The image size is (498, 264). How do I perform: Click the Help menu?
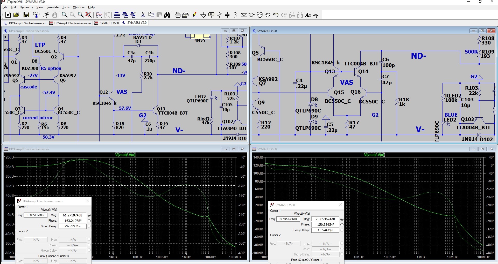tap(91, 7)
